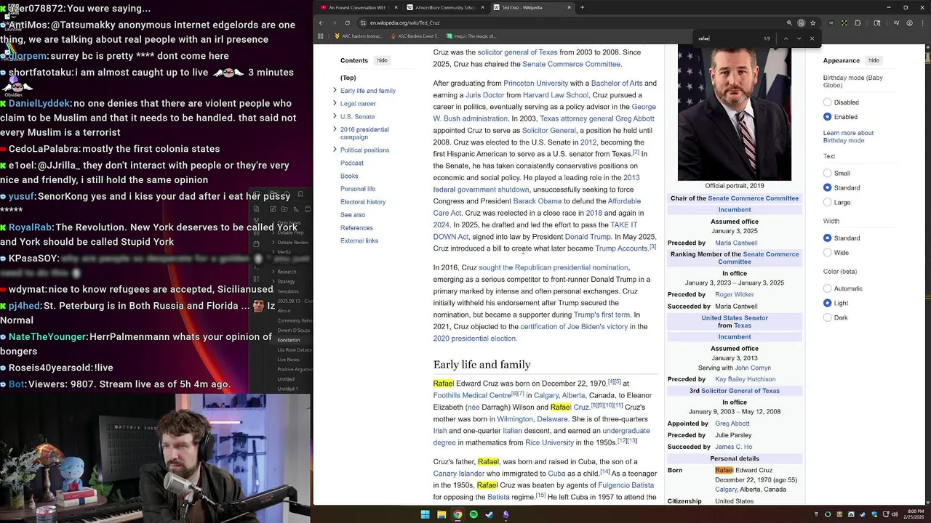Close the Ted Cruz Wikipedia tab

pyautogui.click(x=569, y=7)
